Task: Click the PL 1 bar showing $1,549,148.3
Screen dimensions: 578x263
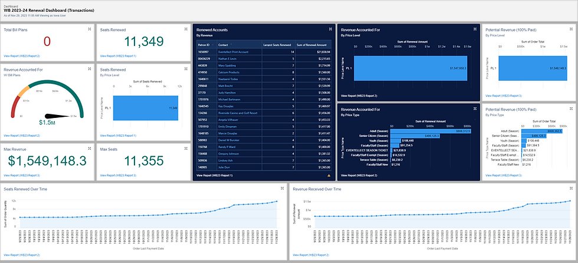Action: pyautogui.click(x=533, y=68)
